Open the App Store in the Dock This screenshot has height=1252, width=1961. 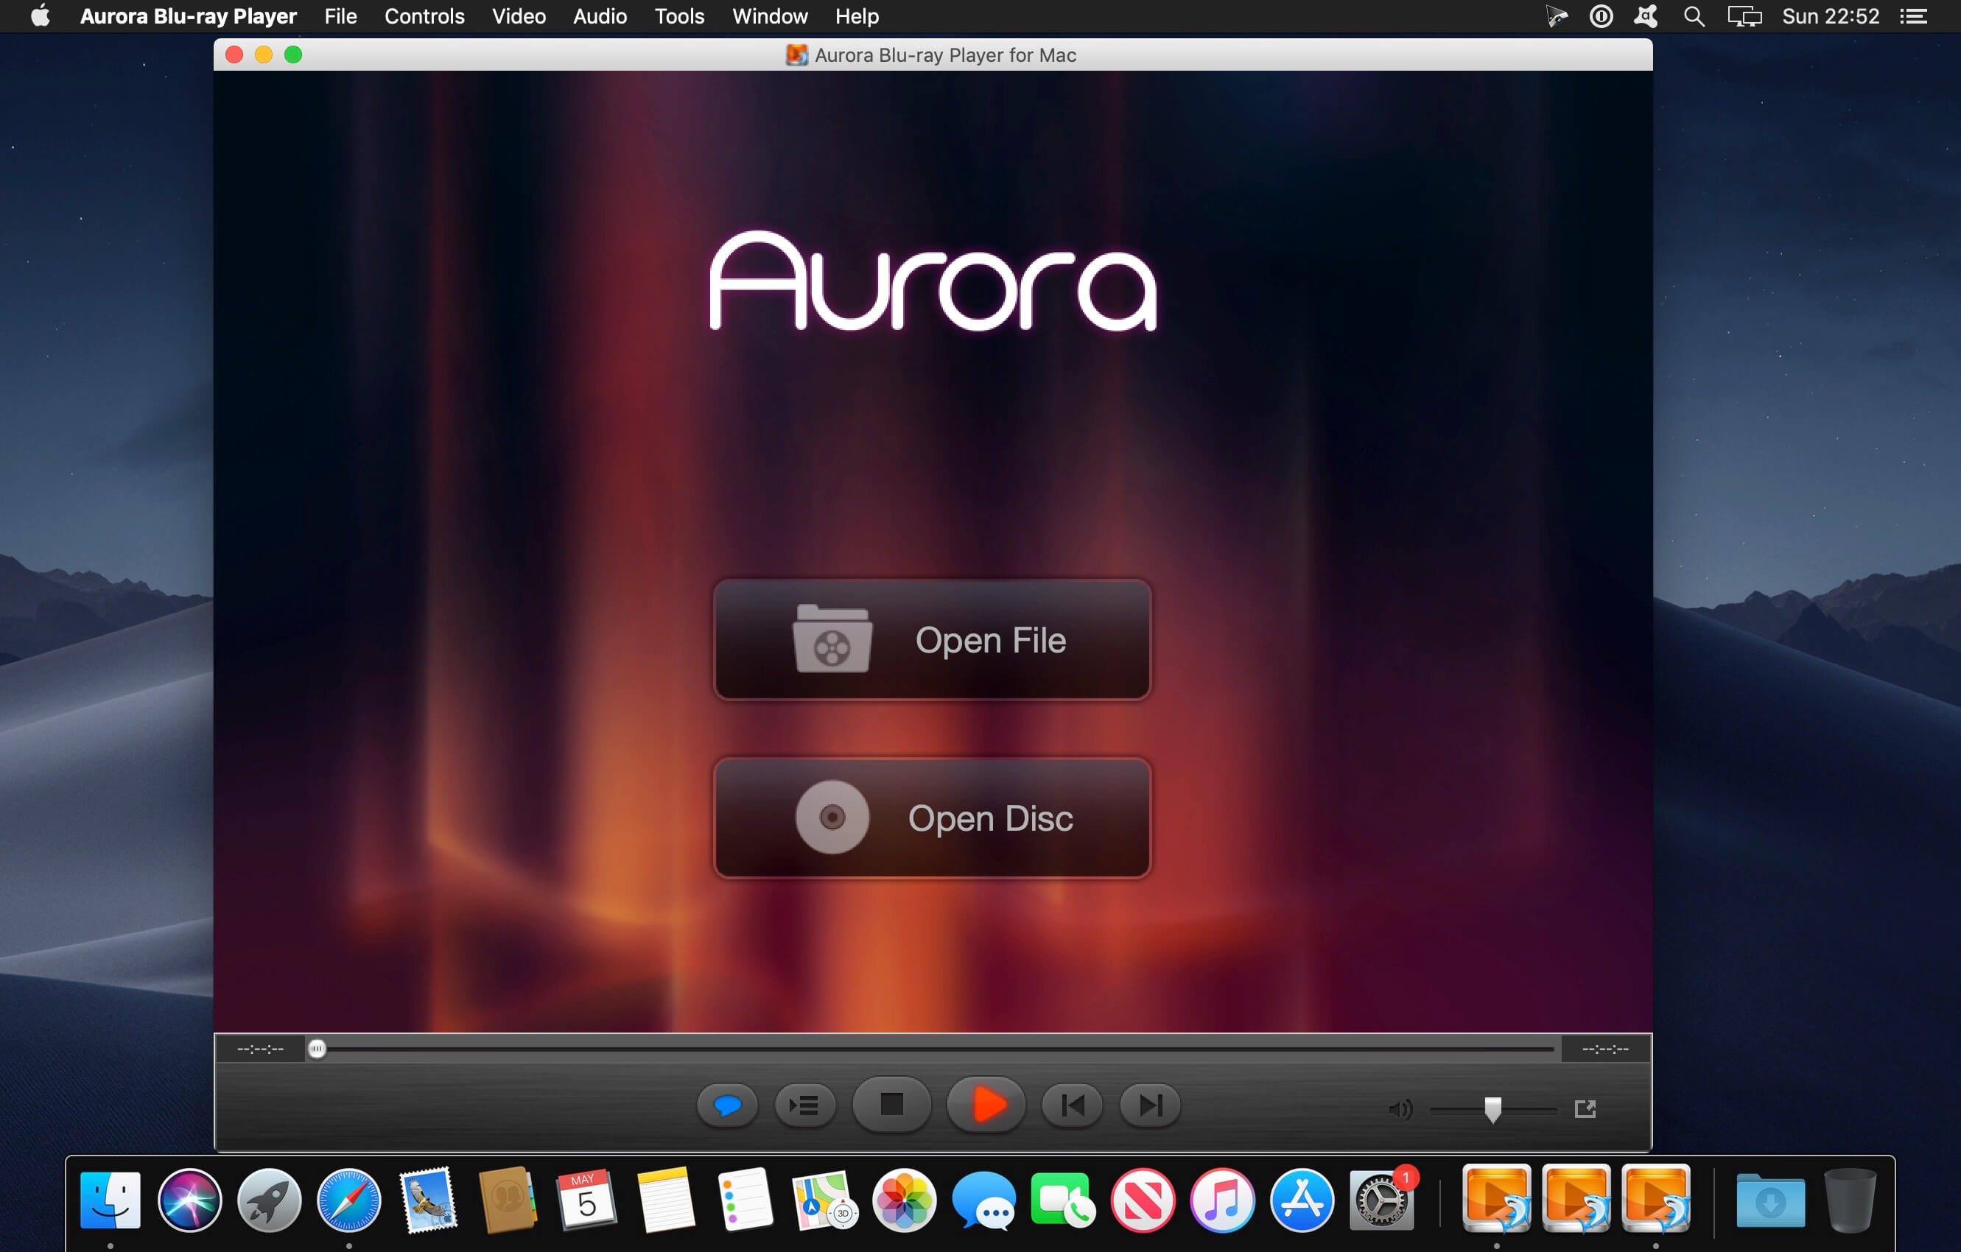(1302, 1200)
